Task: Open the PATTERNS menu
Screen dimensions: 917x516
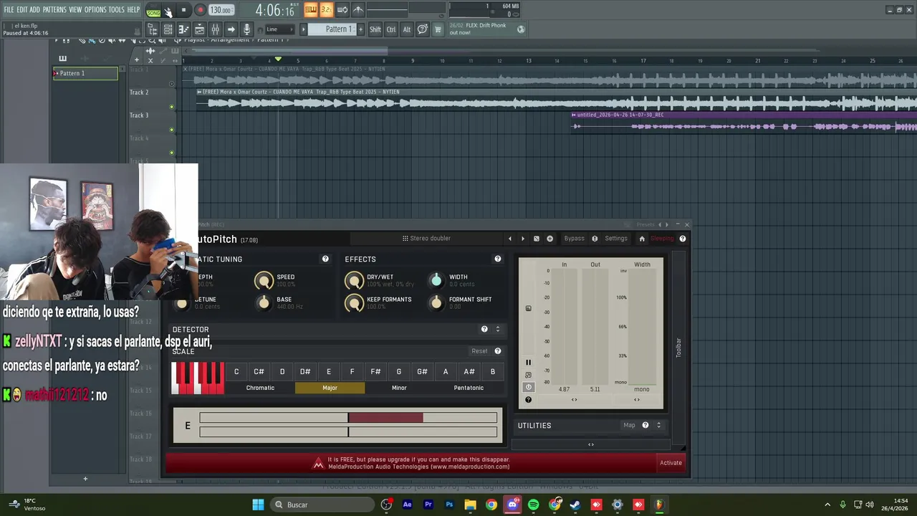Action: pos(54,9)
